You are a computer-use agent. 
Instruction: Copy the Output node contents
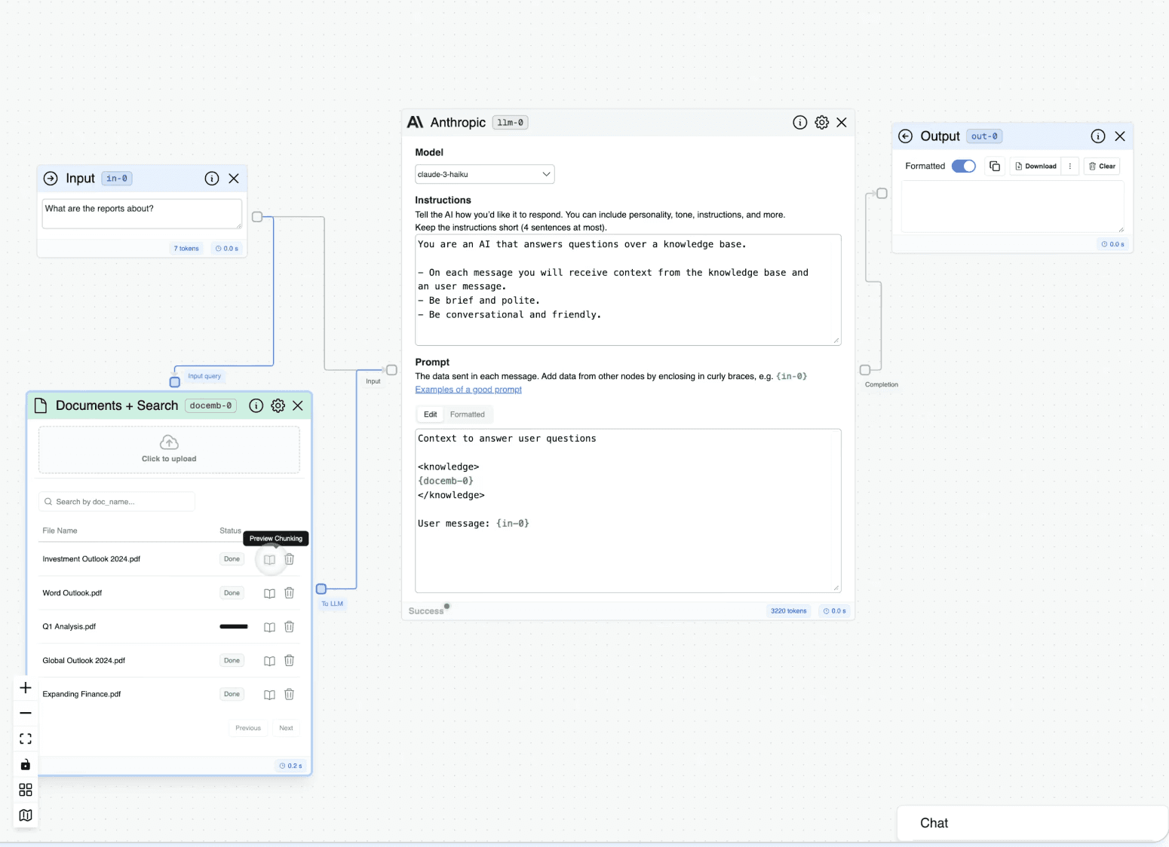coord(995,166)
